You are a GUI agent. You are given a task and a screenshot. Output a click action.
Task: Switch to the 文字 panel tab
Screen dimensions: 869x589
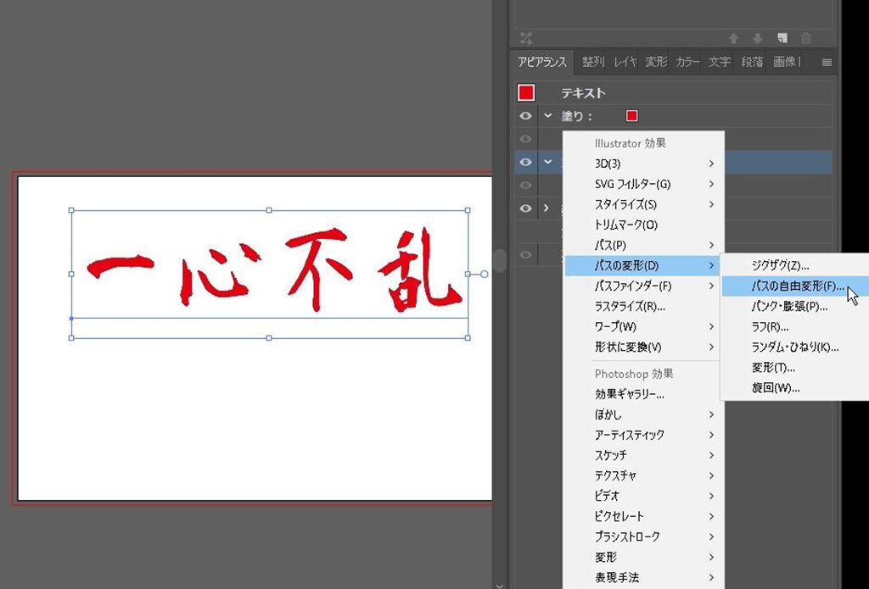coord(720,63)
